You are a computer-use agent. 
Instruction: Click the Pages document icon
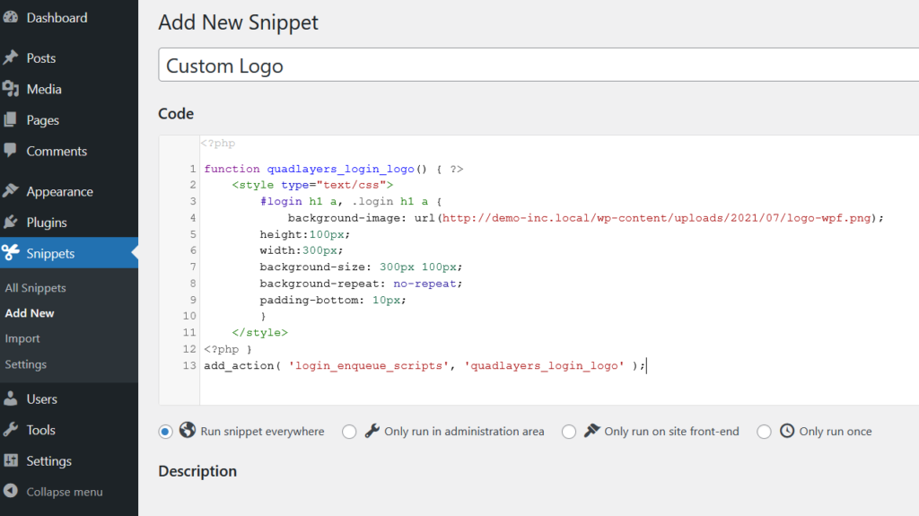11,120
